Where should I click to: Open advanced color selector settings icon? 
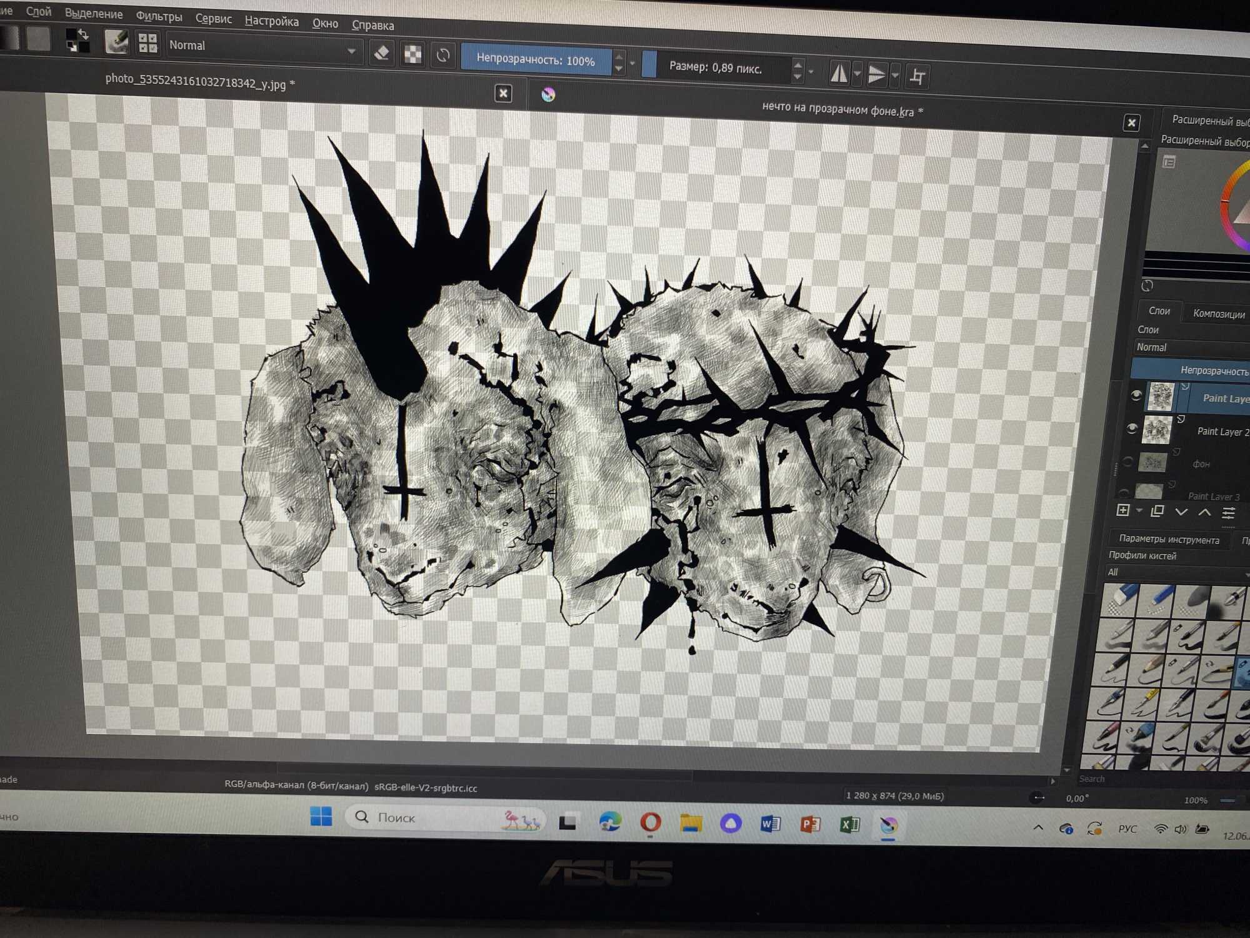coord(1169,163)
